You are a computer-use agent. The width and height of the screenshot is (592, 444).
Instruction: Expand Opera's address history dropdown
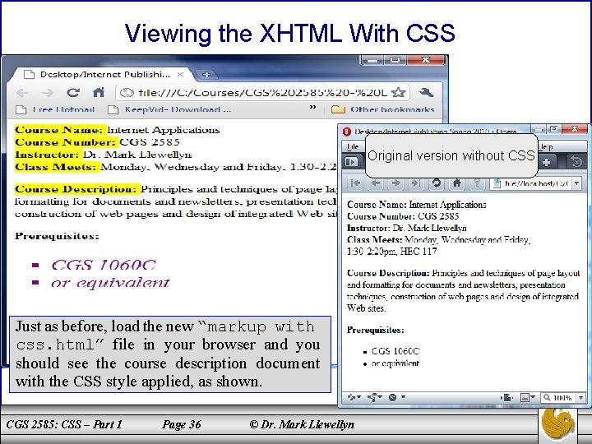577,184
